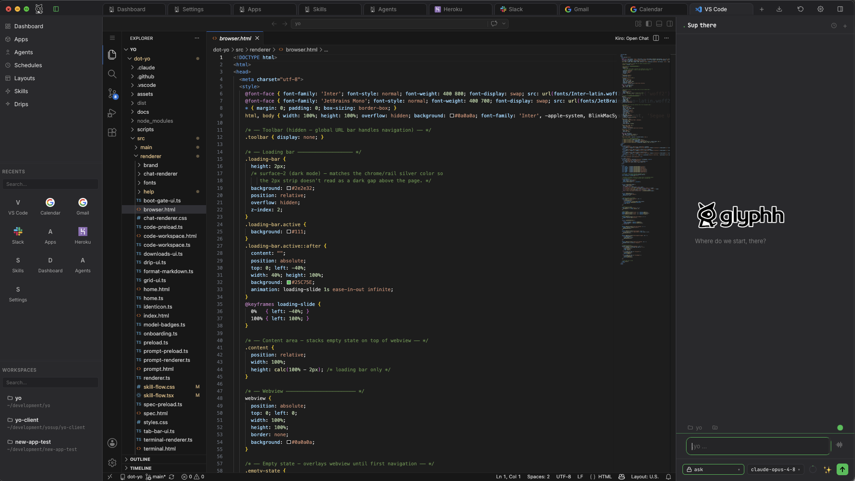The height and width of the screenshot is (481, 855).
Task: Click the hamburger menu above the activity bar
Action: tap(112, 38)
